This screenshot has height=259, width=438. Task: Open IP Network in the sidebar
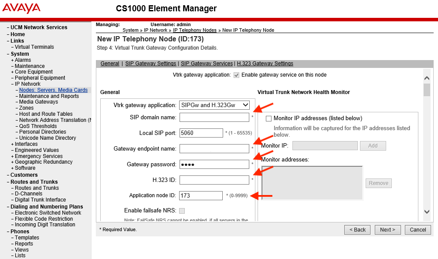tap(27, 84)
